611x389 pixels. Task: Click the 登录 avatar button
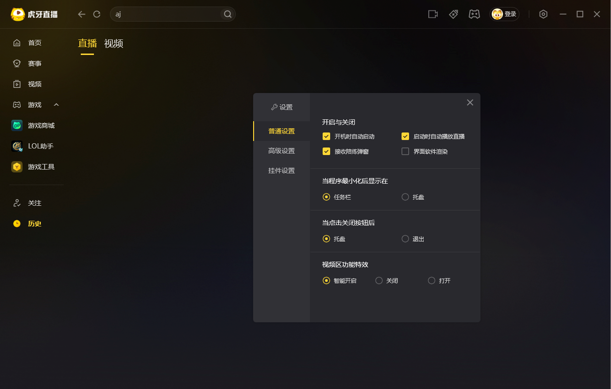pos(504,14)
